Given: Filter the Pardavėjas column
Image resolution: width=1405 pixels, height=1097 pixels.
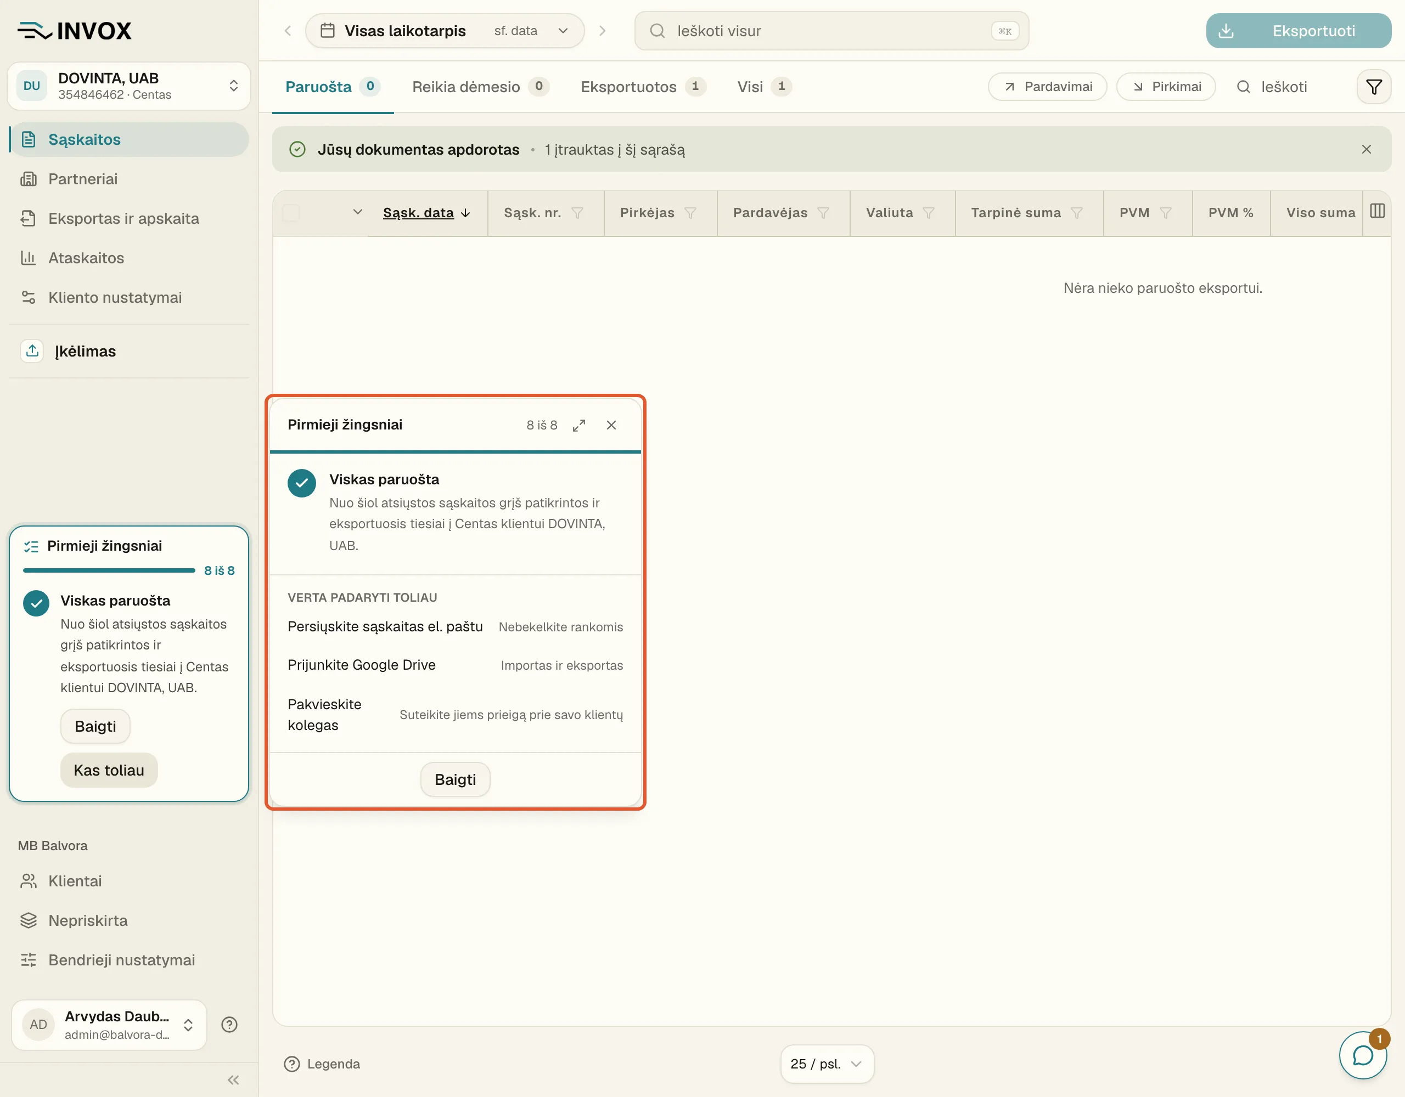Looking at the screenshot, I should click(x=823, y=213).
